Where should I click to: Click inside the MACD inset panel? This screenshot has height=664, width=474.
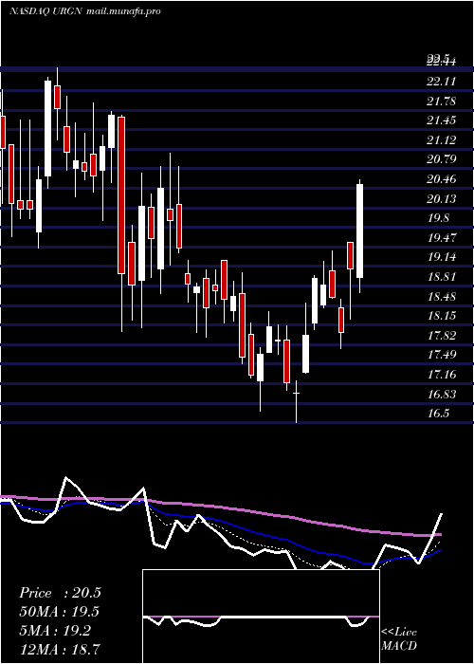pos(261,617)
